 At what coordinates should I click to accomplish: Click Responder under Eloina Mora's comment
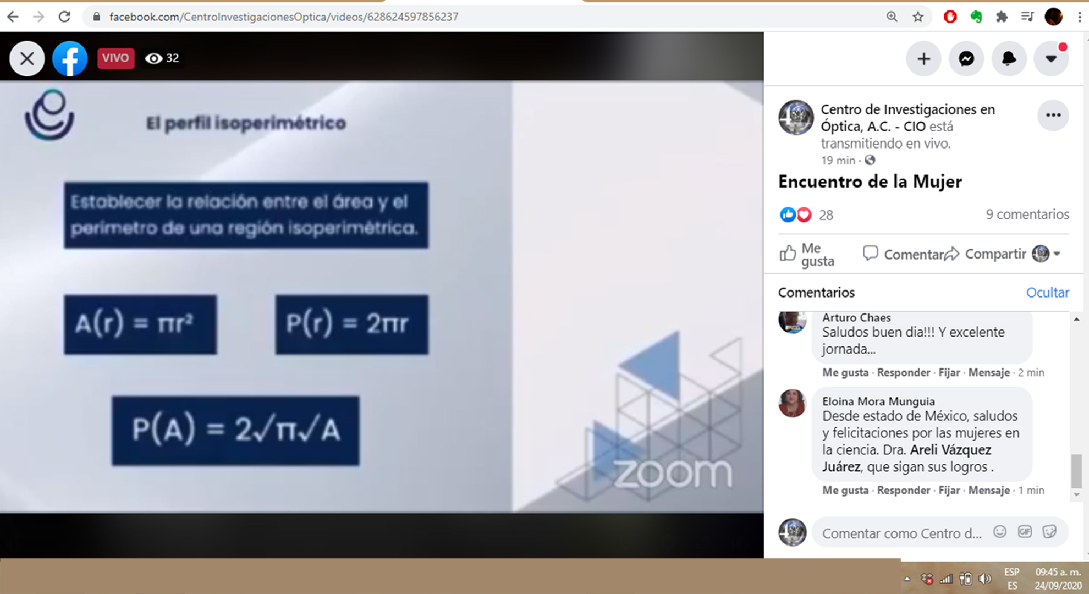(903, 490)
